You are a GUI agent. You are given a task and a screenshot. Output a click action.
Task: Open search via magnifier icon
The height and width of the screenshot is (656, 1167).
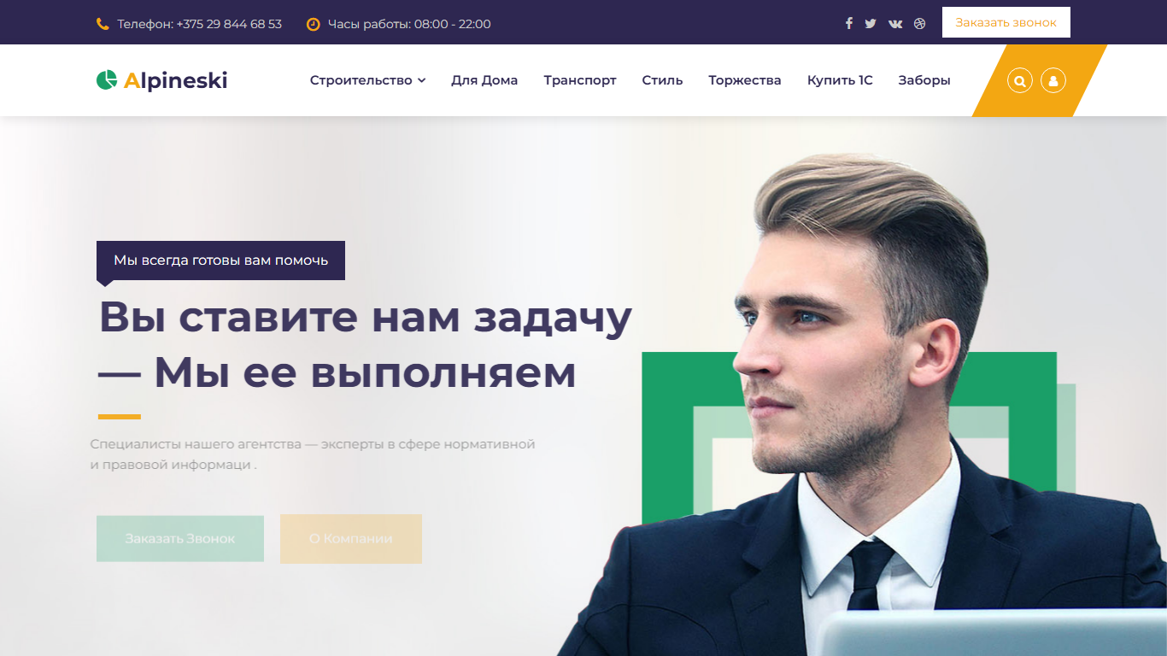(1020, 81)
